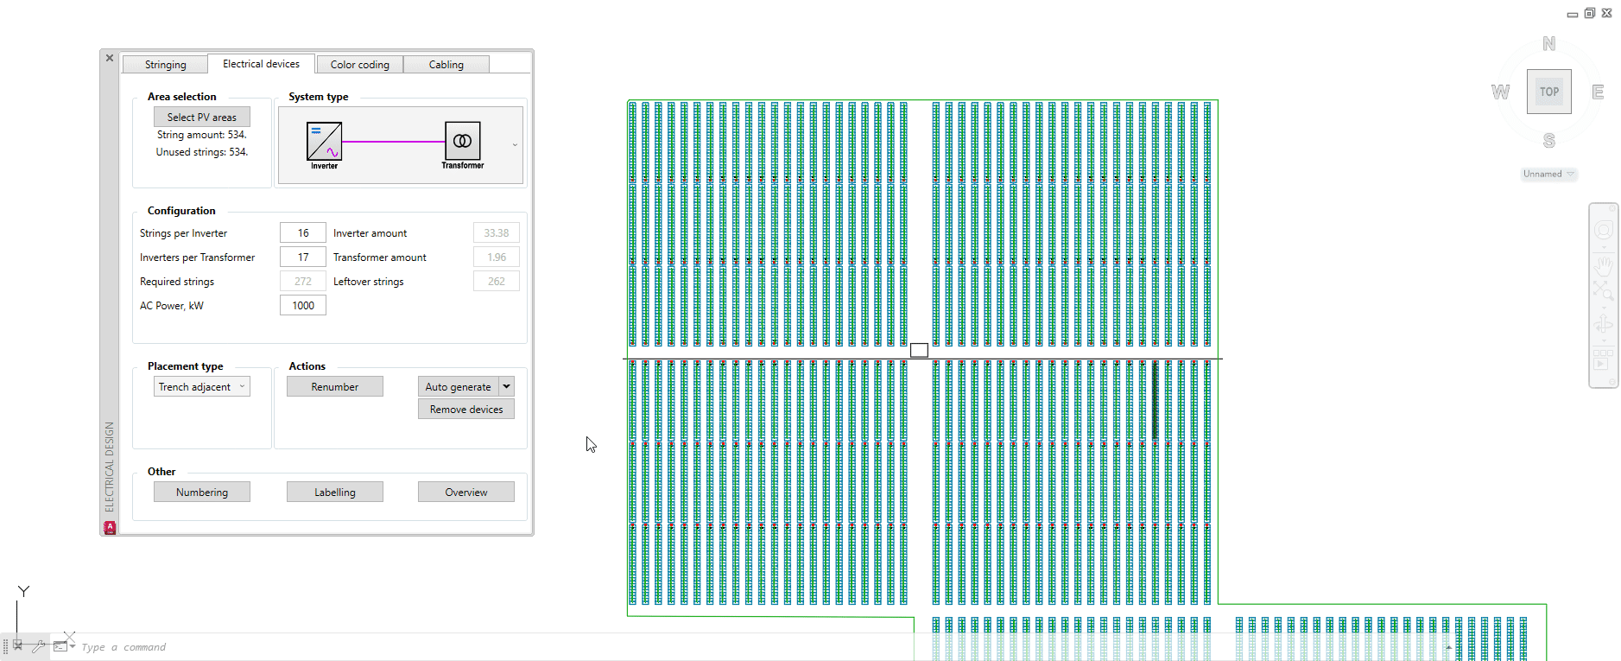The height and width of the screenshot is (661, 1621).
Task: Open the SteeringWheel navigation tool
Action: pyautogui.click(x=1604, y=230)
